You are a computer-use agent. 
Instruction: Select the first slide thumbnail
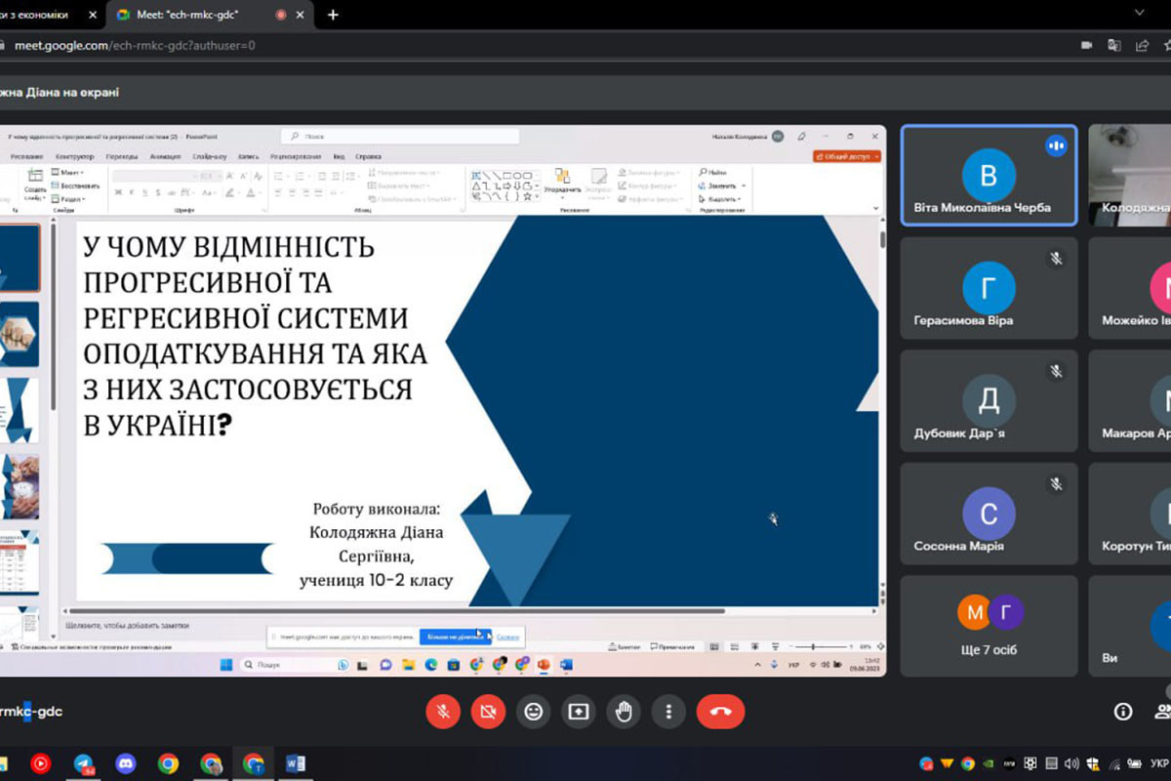coord(20,258)
